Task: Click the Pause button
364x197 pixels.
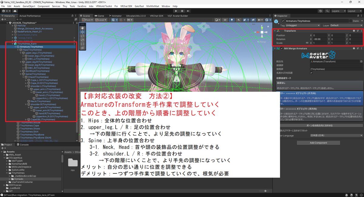Action: coord(182,11)
